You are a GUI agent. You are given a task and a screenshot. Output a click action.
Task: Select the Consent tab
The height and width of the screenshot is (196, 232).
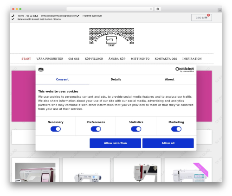pyautogui.click(x=62, y=79)
